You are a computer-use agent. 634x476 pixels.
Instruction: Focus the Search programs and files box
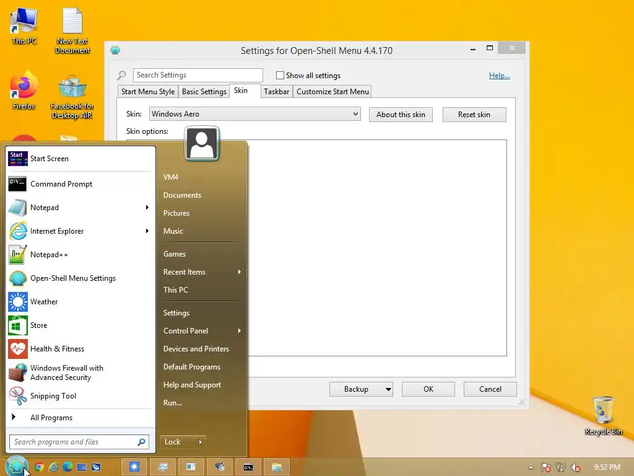pyautogui.click(x=79, y=442)
